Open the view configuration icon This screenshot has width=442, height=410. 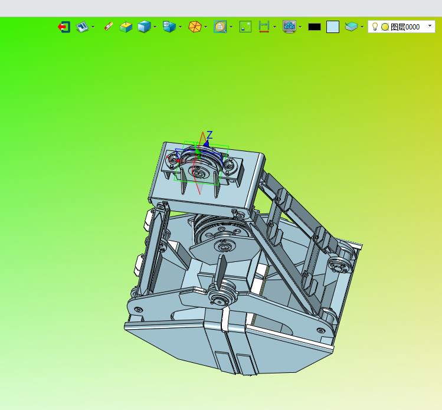(x=82, y=27)
